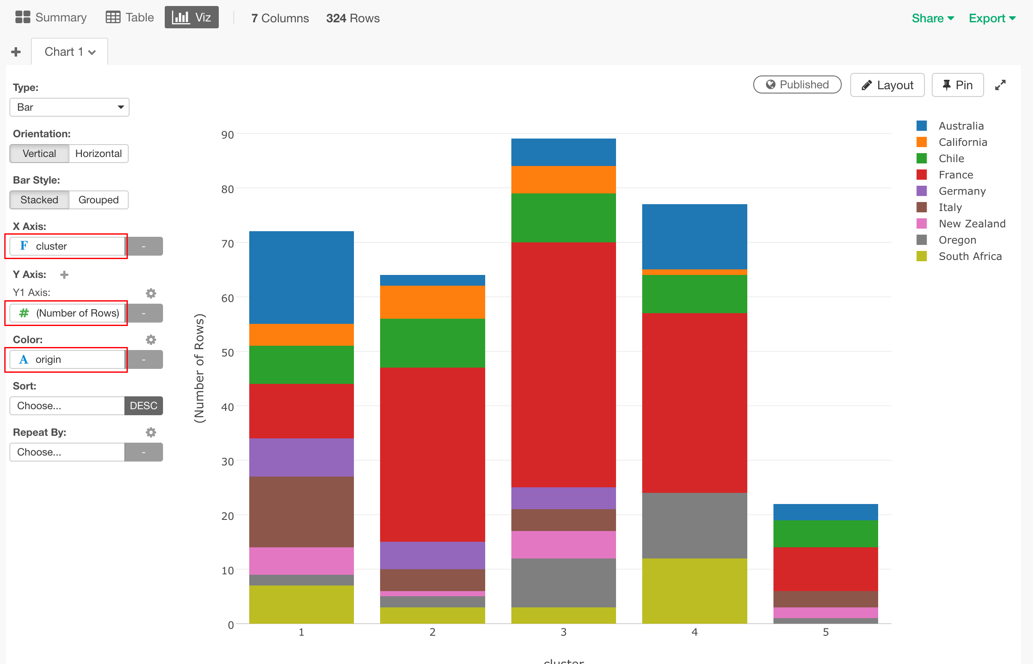The width and height of the screenshot is (1033, 664).
Task: Click the DESC sort order button
Action: click(x=143, y=405)
